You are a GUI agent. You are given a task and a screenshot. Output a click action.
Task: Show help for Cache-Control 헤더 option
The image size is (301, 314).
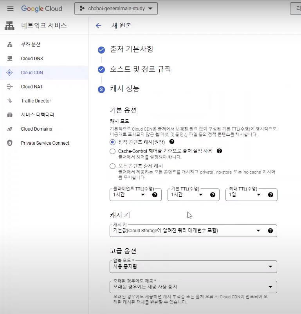coord(220,151)
